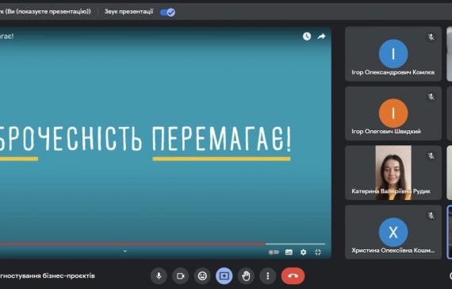The image size is (452, 289).
Task: Toggle the autoplay switch in player
Action: [x=274, y=252]
